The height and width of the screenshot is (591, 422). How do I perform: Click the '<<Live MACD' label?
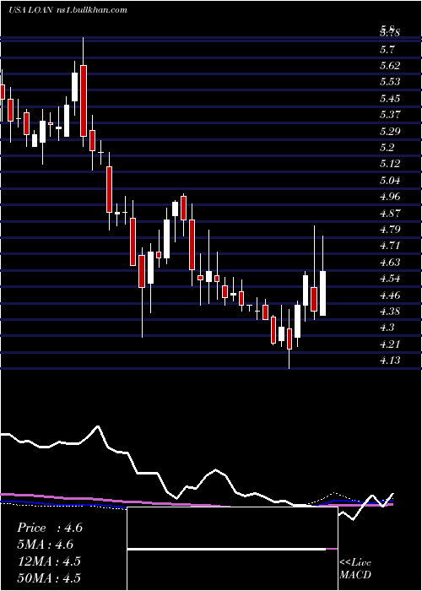tap(355, 569)
